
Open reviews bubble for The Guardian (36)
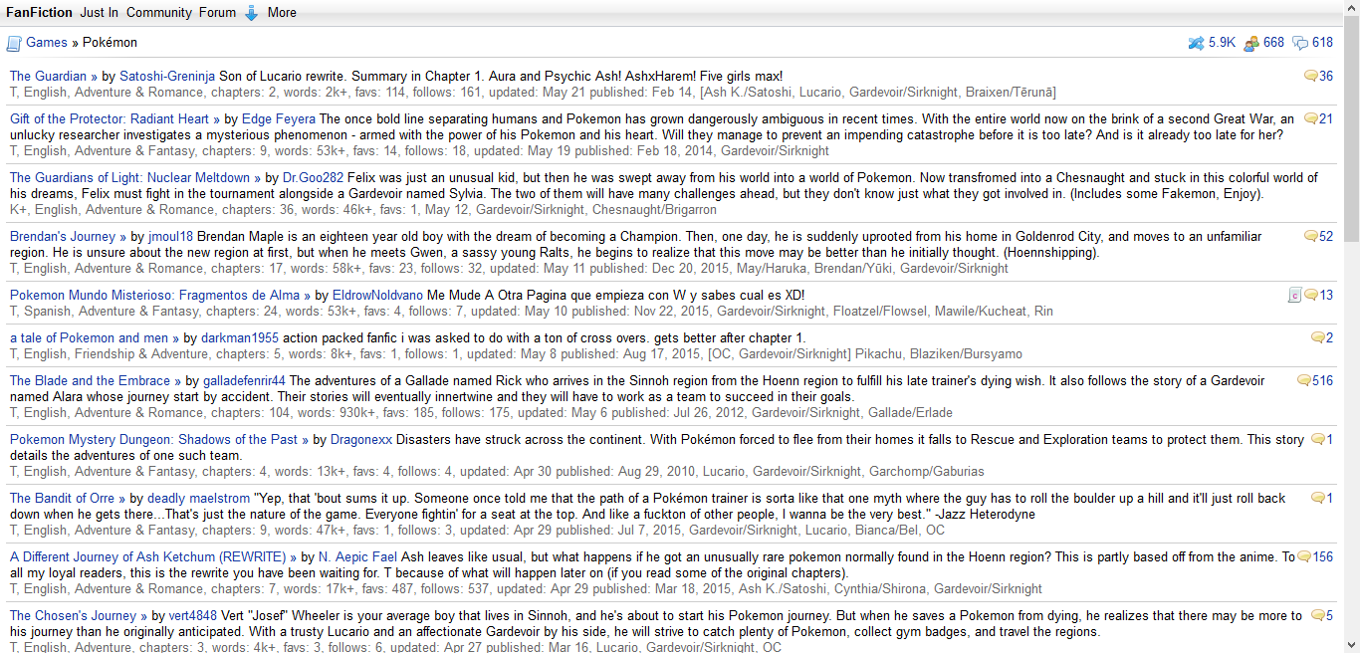click(1311, 76)
